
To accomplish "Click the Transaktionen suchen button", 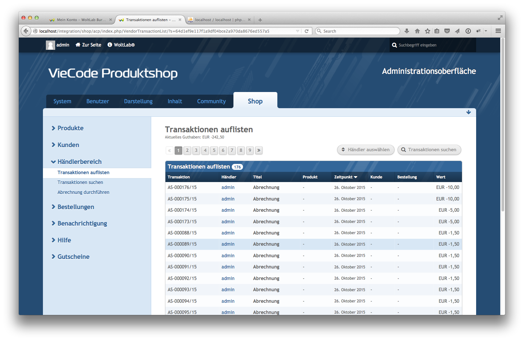I will (x=429, y=150).
